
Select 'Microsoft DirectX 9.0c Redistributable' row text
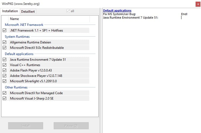pyautogui.click(x=37, y=48)
